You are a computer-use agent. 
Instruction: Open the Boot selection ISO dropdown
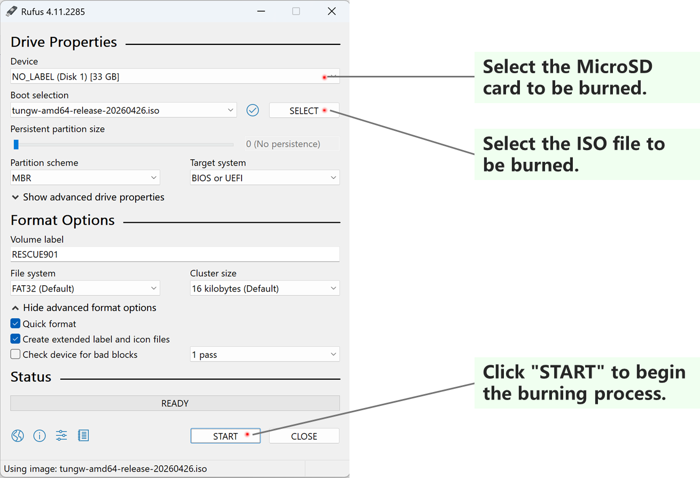coord(123,111)
